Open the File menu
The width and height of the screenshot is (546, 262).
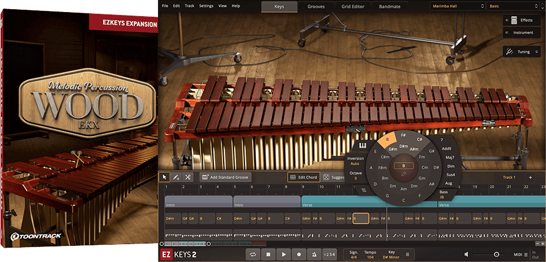tap(165, 6)
